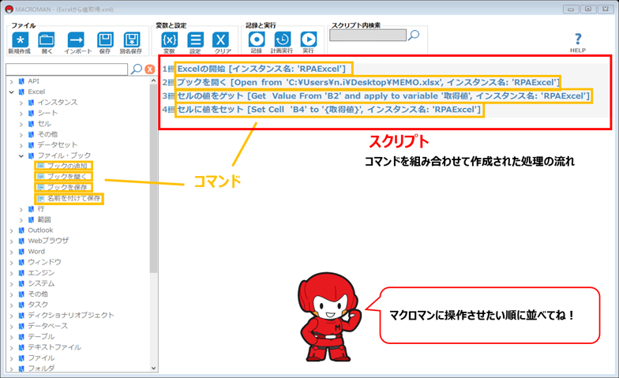Open 設定 (Settings) icon
Screen dimensions: 619x378
[195, 39]
